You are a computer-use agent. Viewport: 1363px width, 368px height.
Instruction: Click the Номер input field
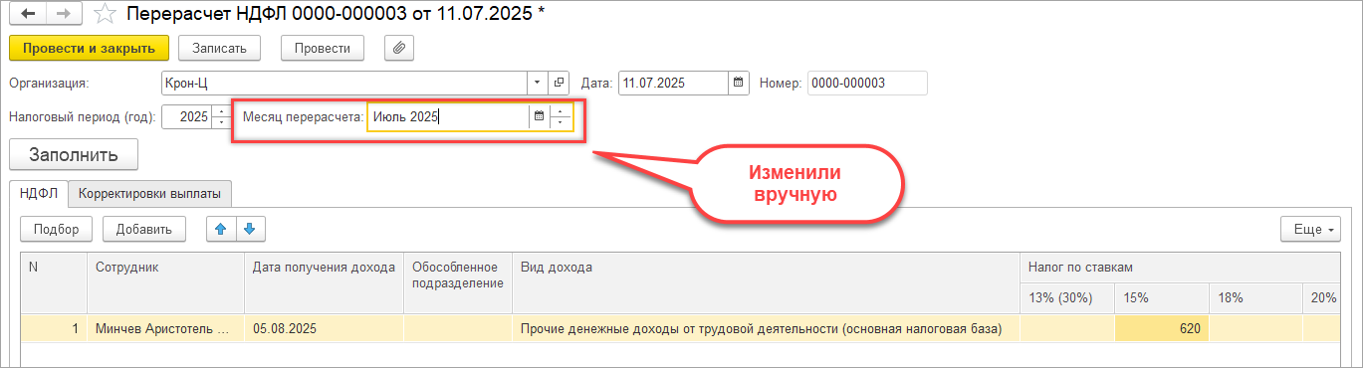867,83
